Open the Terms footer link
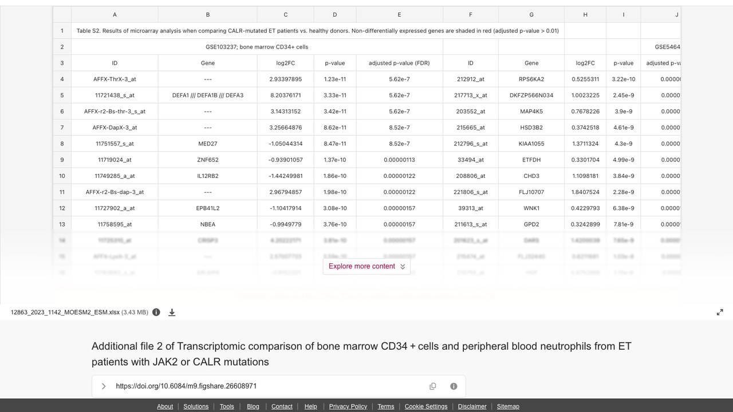 pos(386,406)
